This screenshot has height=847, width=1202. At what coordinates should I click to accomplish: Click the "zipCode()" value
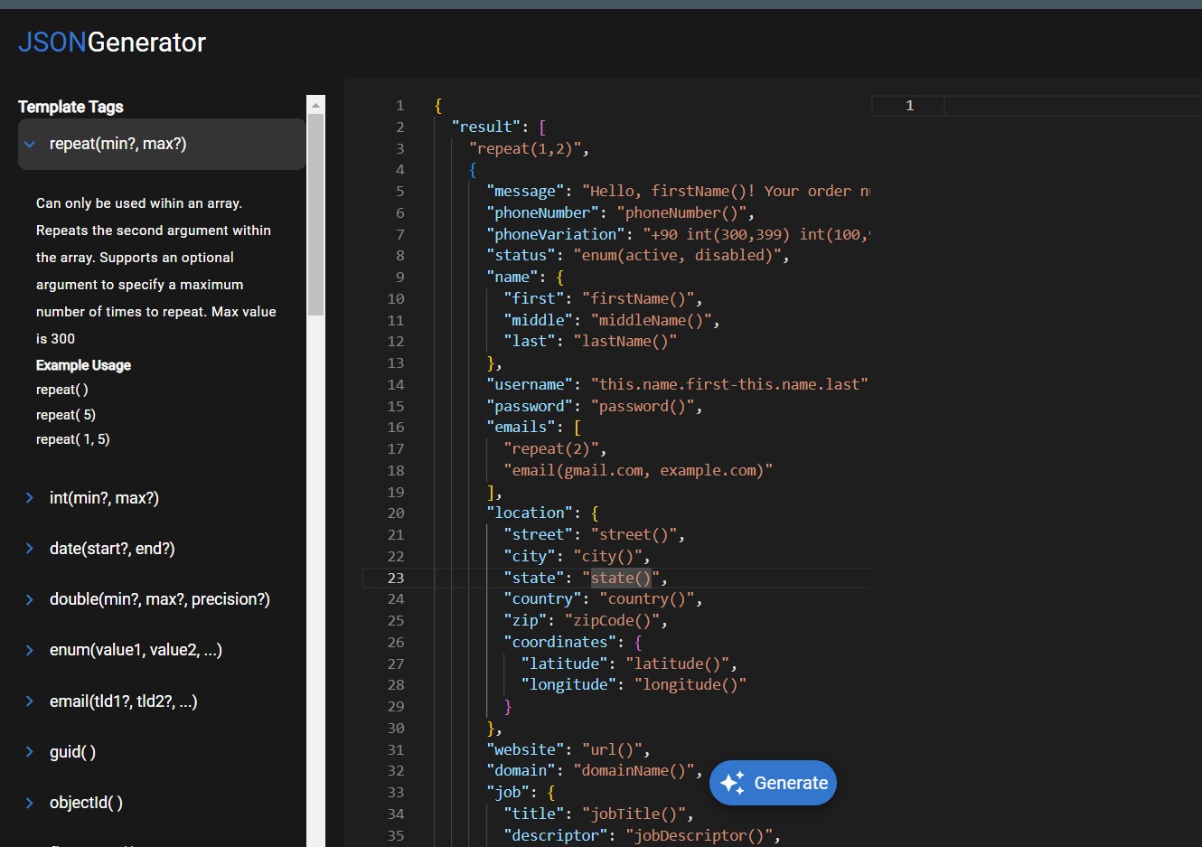tap(612, 621)
